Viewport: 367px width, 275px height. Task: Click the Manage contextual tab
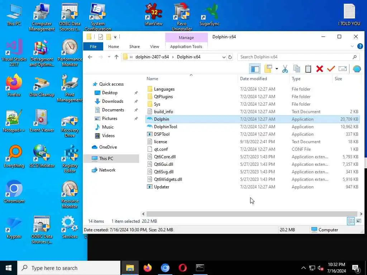coord(186,38)
